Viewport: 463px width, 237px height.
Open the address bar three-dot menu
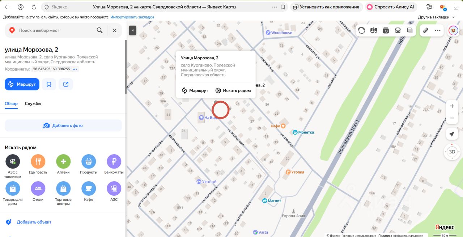click(275, 7)
